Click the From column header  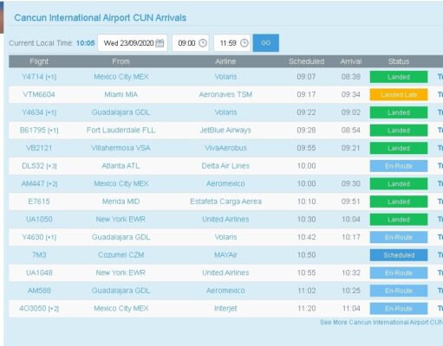pos(121,61)
